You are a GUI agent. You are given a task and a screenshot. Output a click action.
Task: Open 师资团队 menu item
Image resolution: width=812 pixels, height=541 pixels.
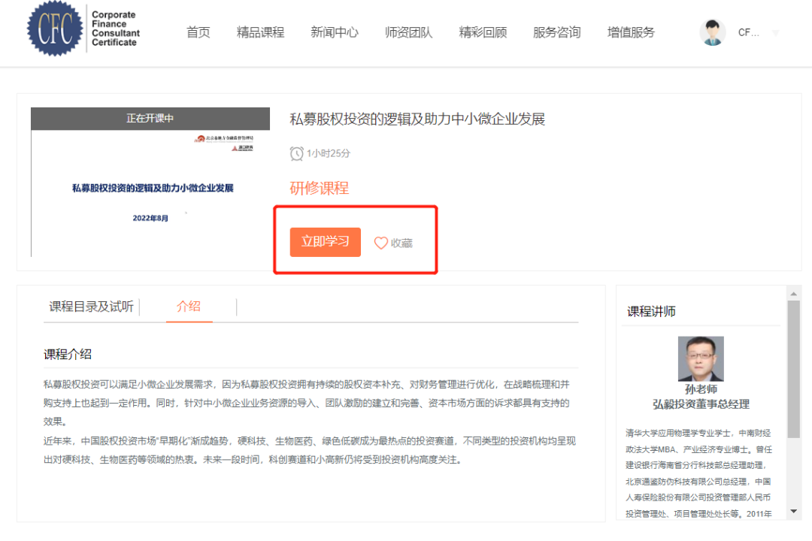pos(408,32)
